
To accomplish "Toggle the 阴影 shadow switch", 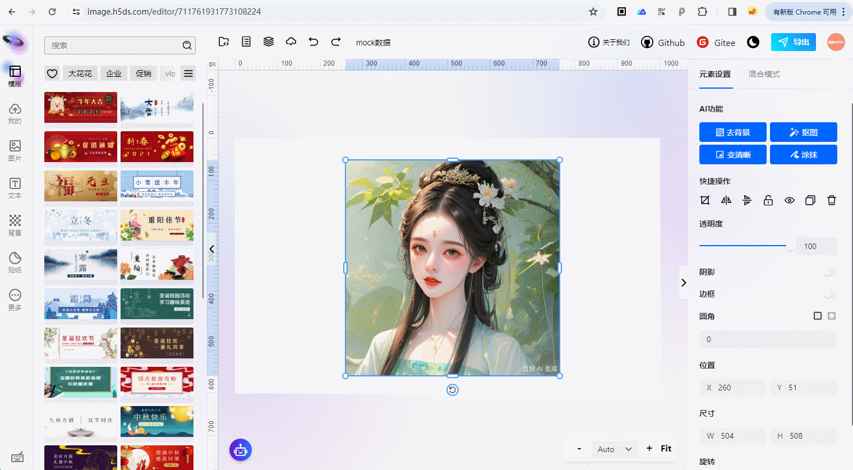I will point(830,272).
